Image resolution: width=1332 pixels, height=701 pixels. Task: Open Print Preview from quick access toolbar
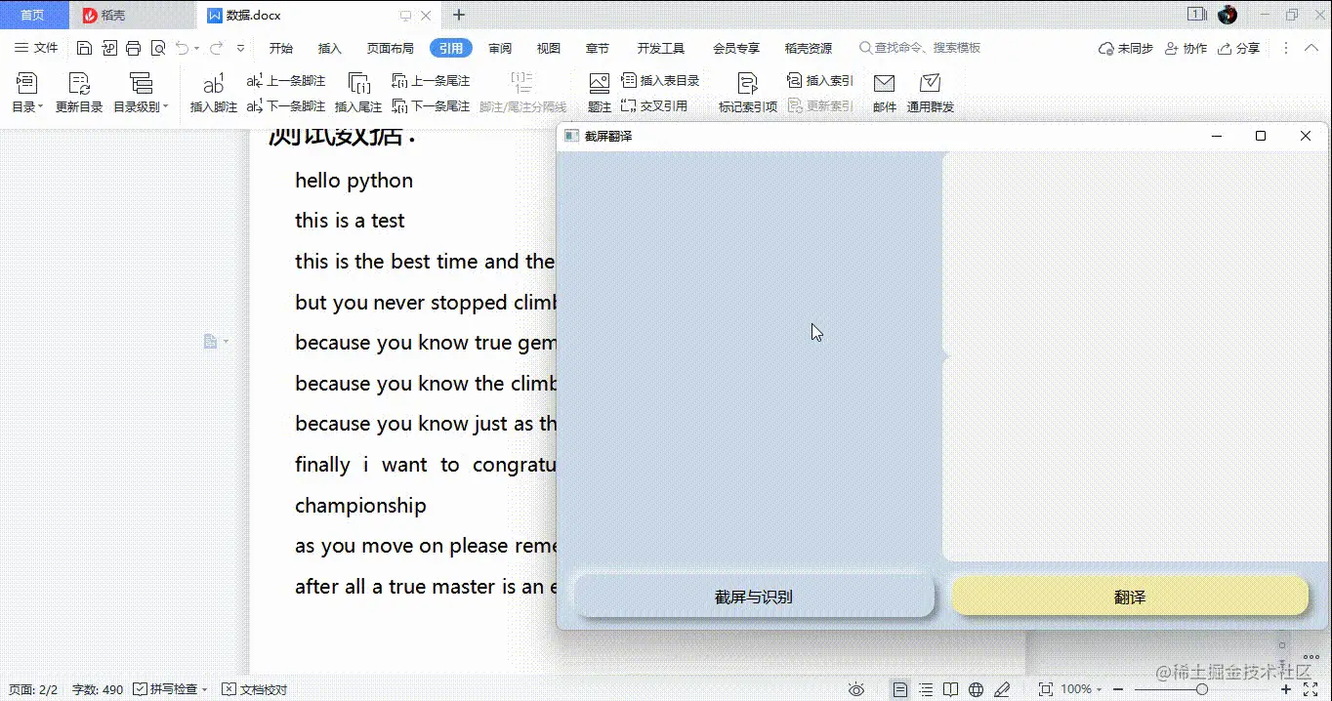pos(157,48)
